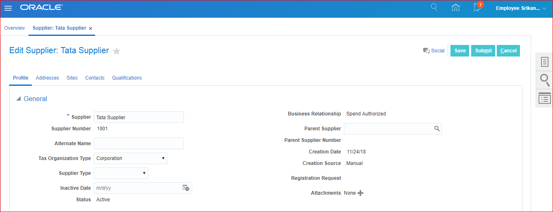Image resolution: width=553 pixels, height=212 pixels.
Task: Collapse the General section
Action: click(18, 99)
